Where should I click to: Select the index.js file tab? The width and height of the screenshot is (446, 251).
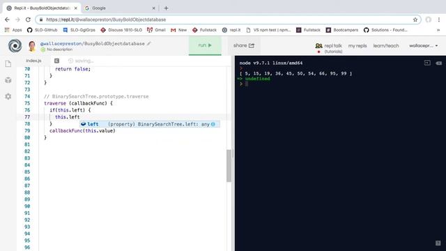[x=33, y=61]
